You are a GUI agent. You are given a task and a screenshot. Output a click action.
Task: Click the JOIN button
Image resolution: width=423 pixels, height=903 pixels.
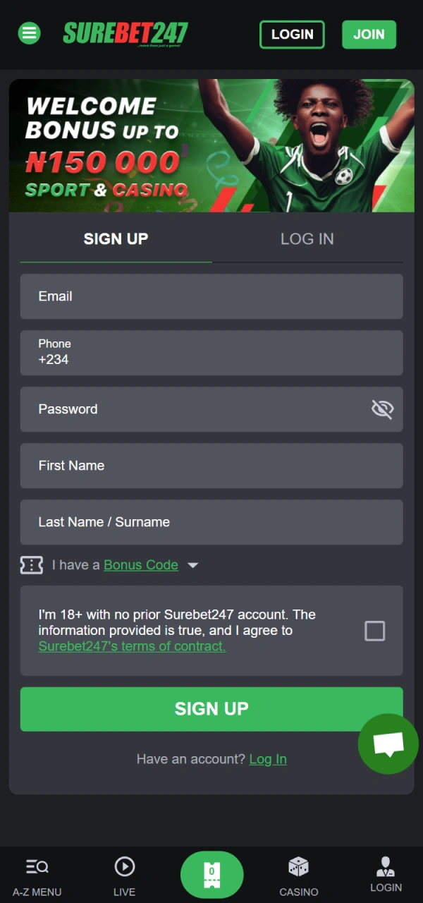[x=369, y=34]
